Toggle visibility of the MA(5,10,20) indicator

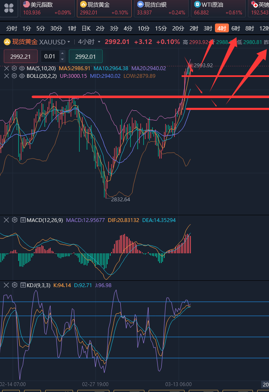[x=22, y=68]
